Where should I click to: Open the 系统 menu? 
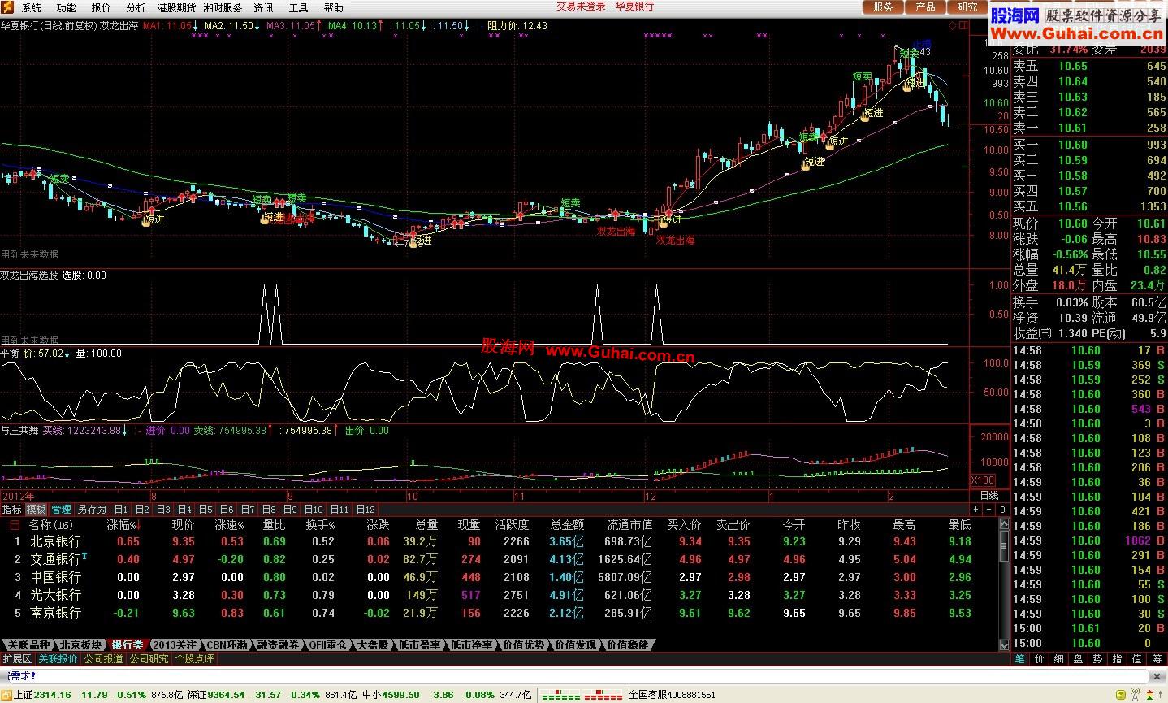31,7
